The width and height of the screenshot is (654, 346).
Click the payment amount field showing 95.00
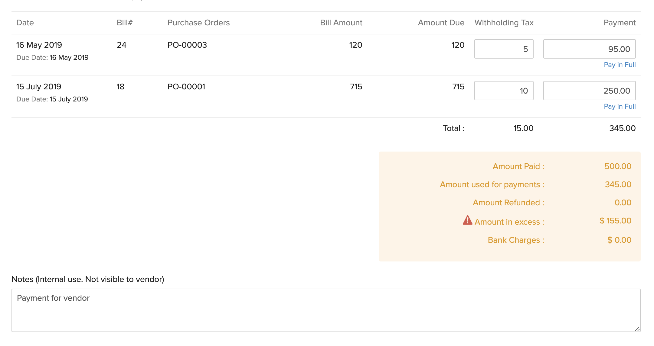point(590,49)
